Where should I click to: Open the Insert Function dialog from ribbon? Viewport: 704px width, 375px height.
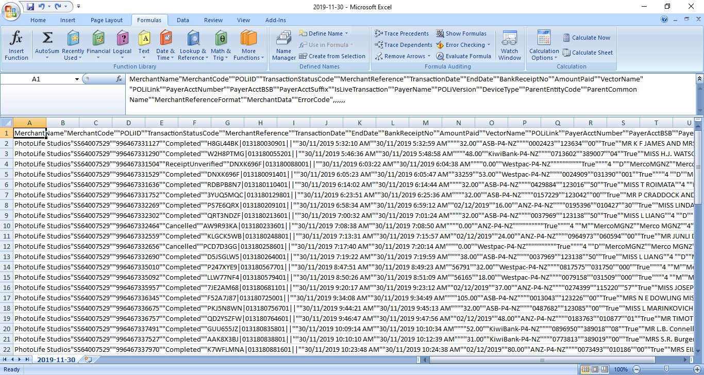pos(16,45)
